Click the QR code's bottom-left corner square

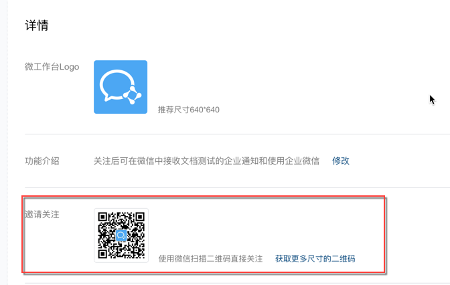102,254
